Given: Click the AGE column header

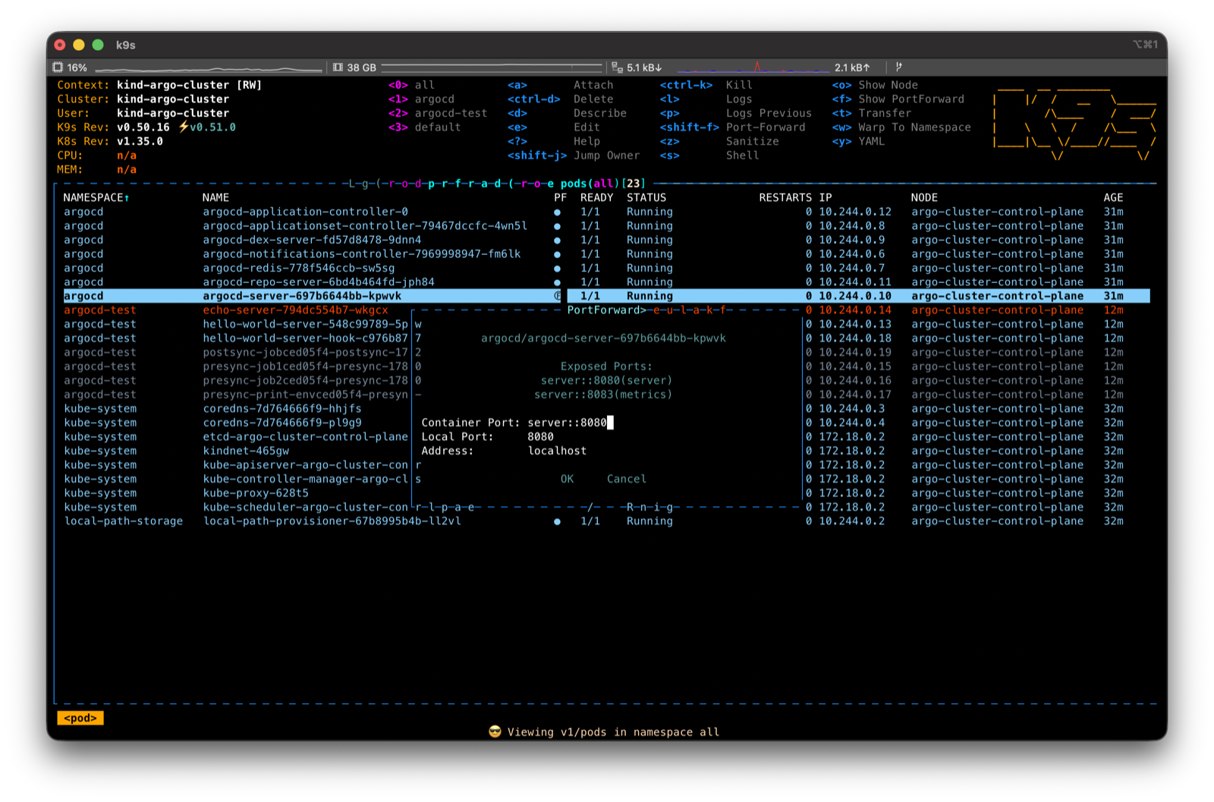Looking at the screenshot, I should 1113,197.
